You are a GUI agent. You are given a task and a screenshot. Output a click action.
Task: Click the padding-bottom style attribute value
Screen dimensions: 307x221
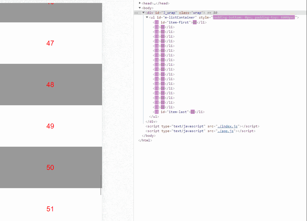click(x=254, y=17)
